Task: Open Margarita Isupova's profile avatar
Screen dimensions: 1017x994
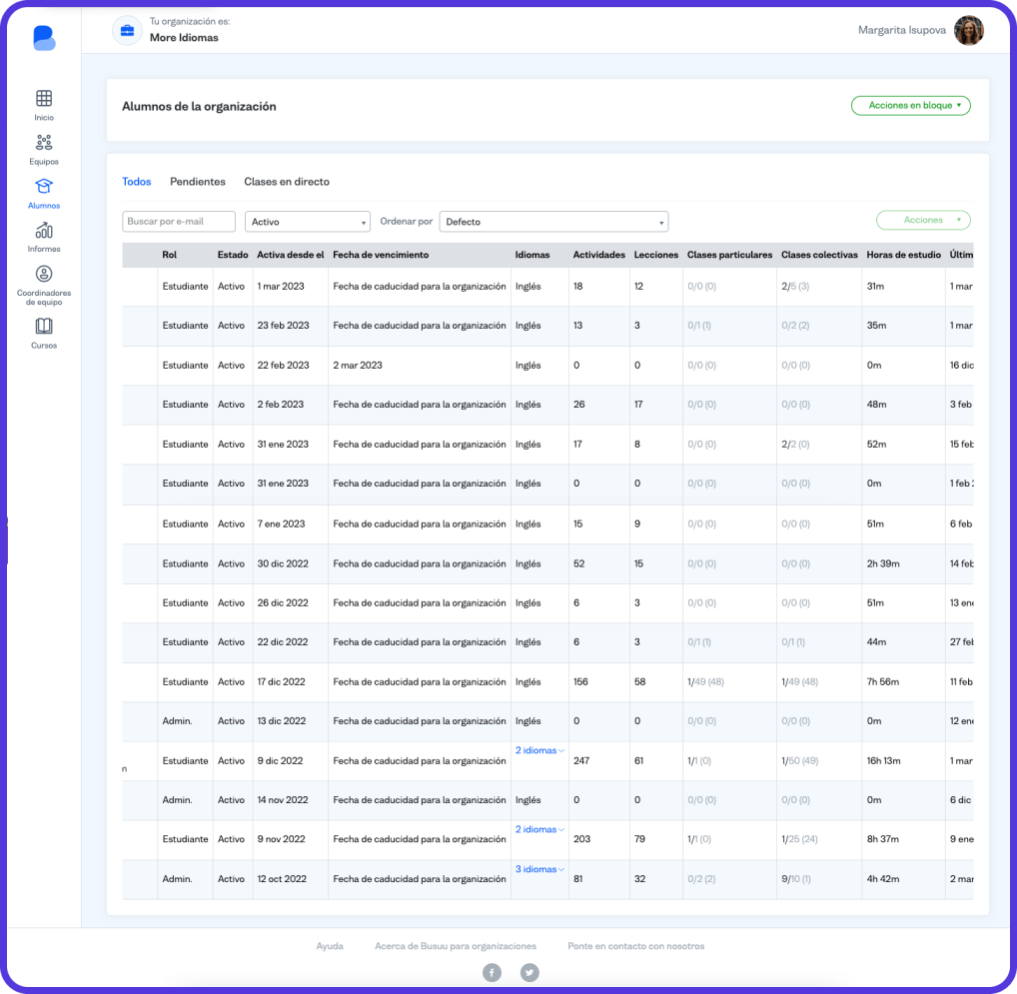Action: click(x=968, y=31)
